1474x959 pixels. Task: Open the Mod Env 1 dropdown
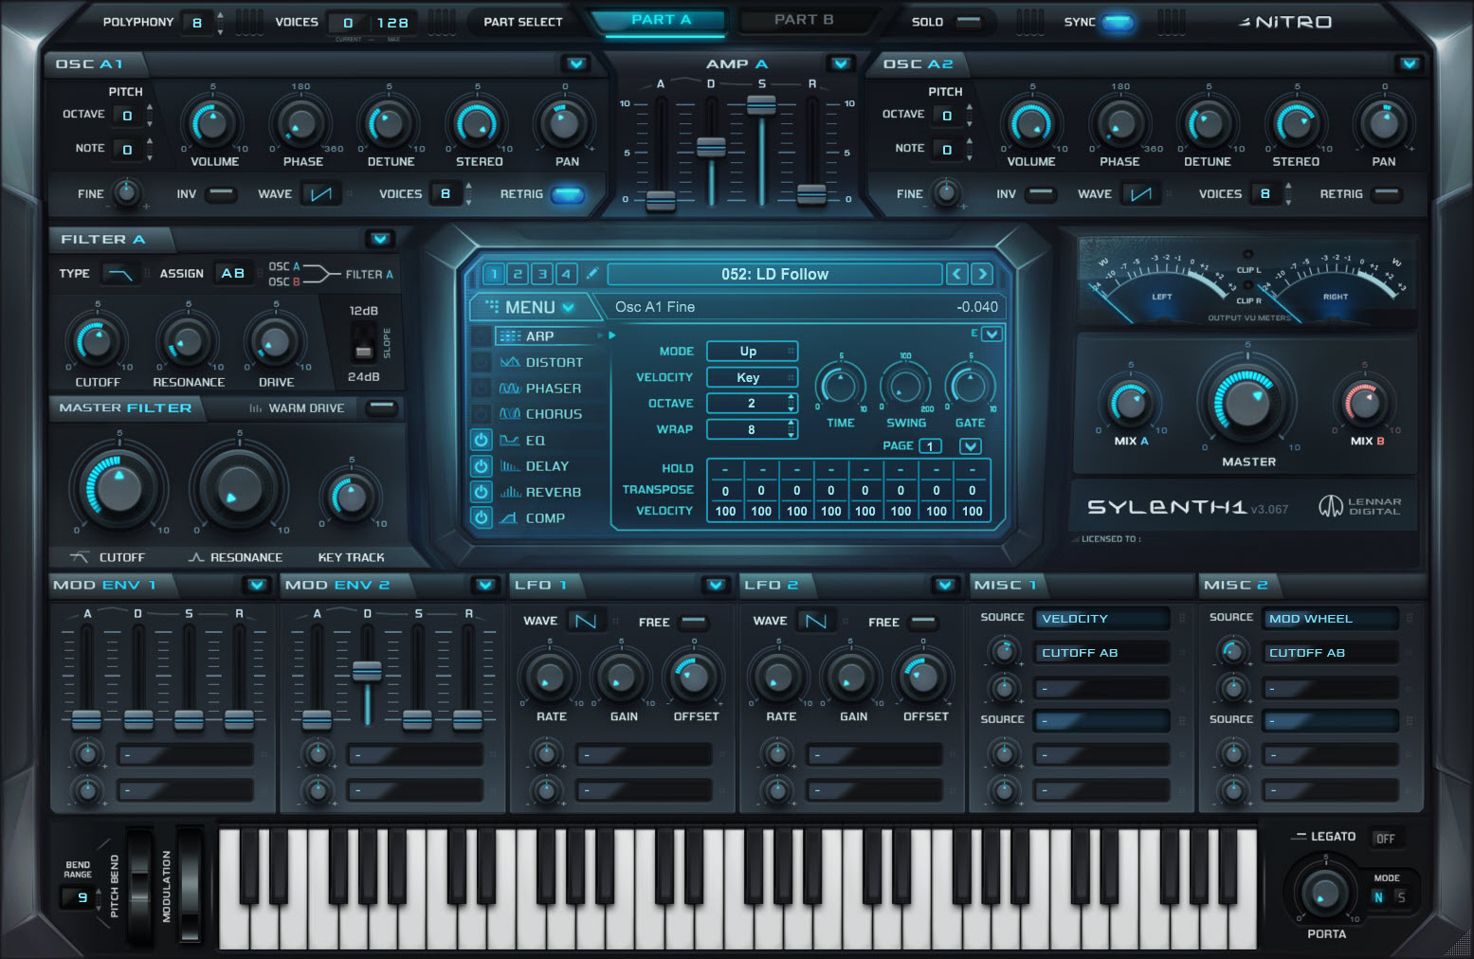[x=256, y=585]
